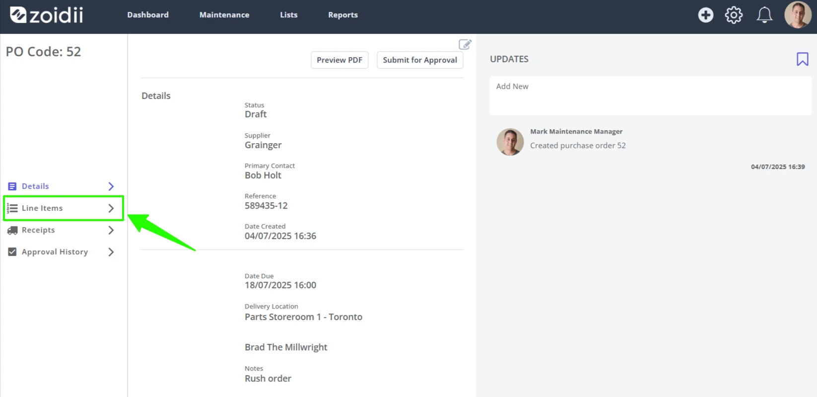Click the Approval History checkmark icon

pyautogui.click(x=12, y=252)
